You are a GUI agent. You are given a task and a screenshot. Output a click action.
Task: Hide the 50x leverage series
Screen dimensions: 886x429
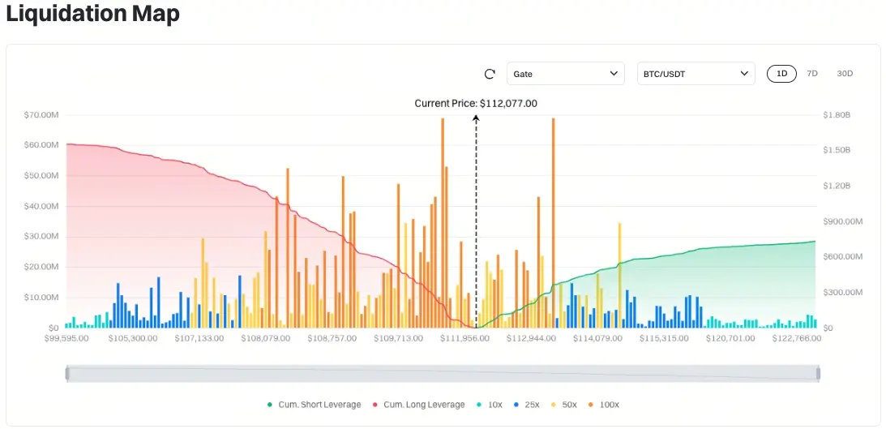[564, 405]
